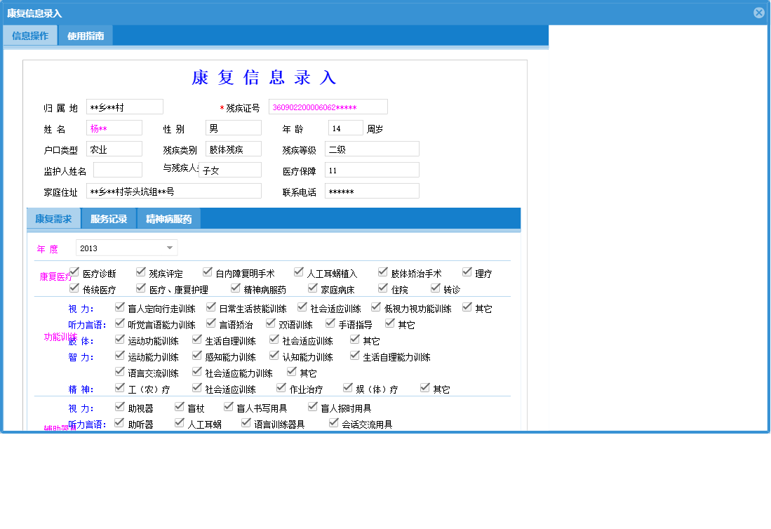Toggle the 人工耳蜗 aid checkbox
This screenshot has width=771, height=529.
click(179, 422)
